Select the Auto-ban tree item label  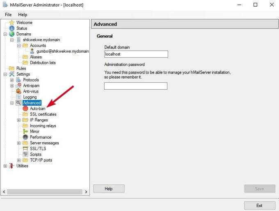(x=38, y=109)
